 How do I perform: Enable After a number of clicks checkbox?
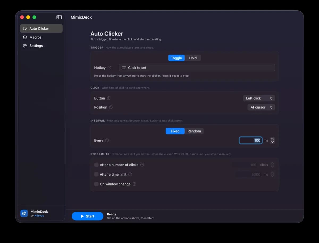[x=96, y=165]
